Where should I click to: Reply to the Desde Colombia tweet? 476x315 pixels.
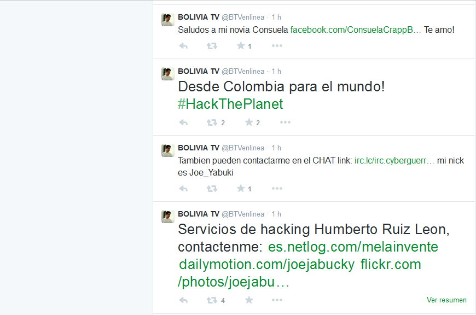(183, 122)
